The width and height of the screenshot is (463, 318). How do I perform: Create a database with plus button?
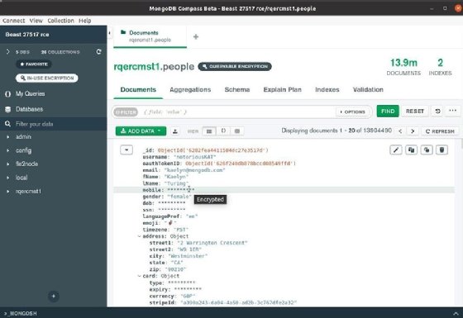coord(54,297)
